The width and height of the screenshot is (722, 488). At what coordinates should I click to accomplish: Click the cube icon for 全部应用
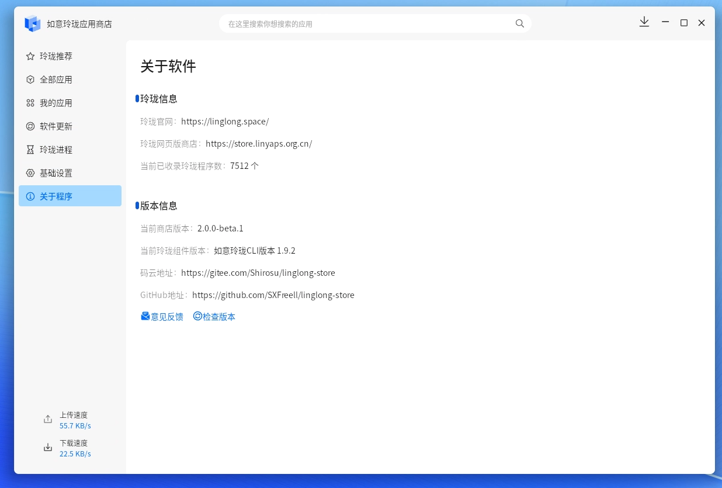click(x=30, y=79)
